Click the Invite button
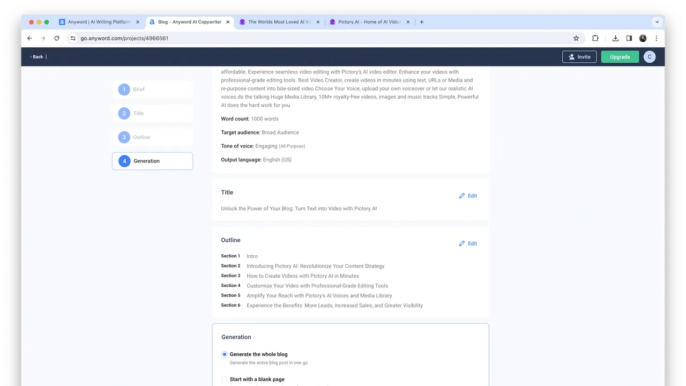The image size is (686, 386). 579,57
